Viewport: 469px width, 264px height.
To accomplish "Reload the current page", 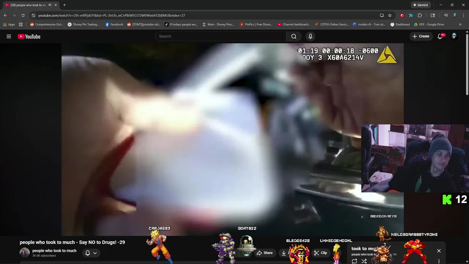I will coord(23,15).
